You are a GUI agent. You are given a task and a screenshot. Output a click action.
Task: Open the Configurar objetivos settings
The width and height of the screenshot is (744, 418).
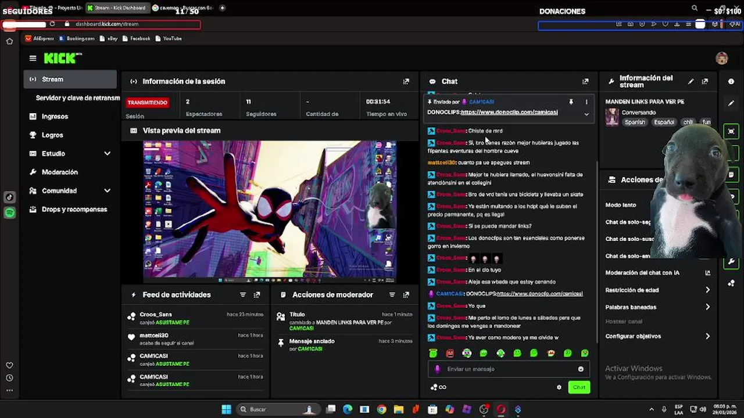657,336
